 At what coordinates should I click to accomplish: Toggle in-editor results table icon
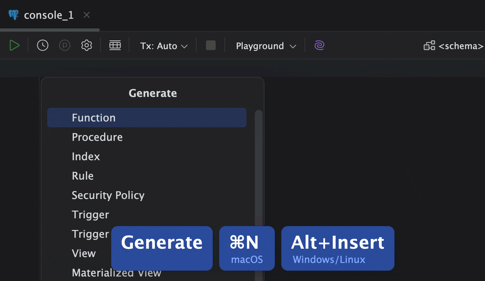[115, 46]
